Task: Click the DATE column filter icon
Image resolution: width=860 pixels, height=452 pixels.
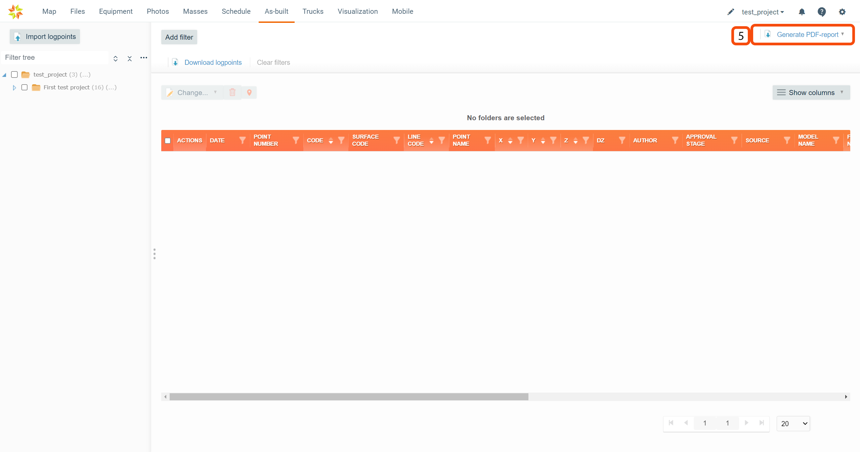Action: click(x=242, y=140)
